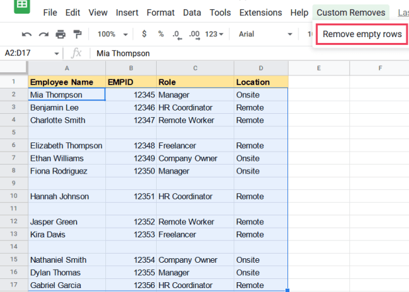Select row 11 header

[14, 209]
